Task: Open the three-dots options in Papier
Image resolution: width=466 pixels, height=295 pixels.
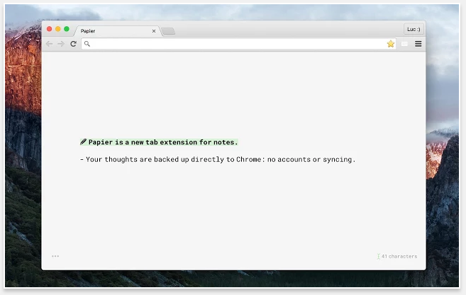Action: click(x=55, y=256)
